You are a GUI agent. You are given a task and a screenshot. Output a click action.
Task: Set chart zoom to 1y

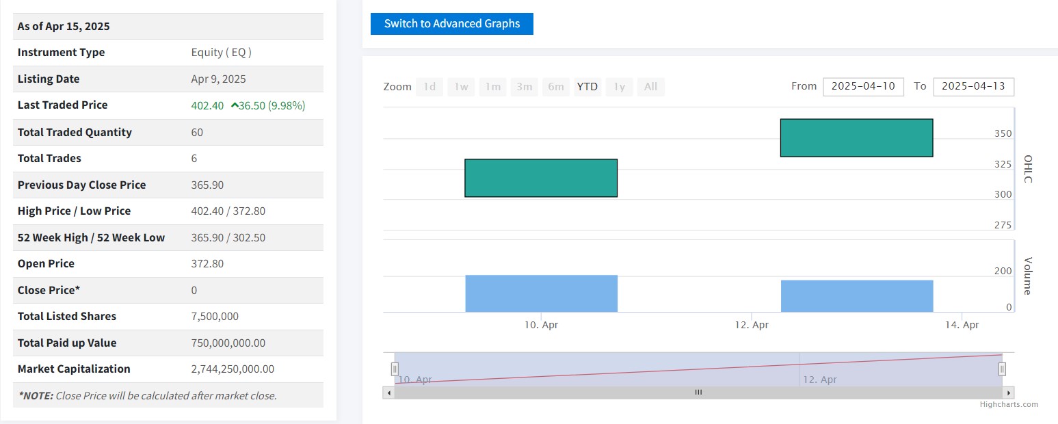pos(619,87)
